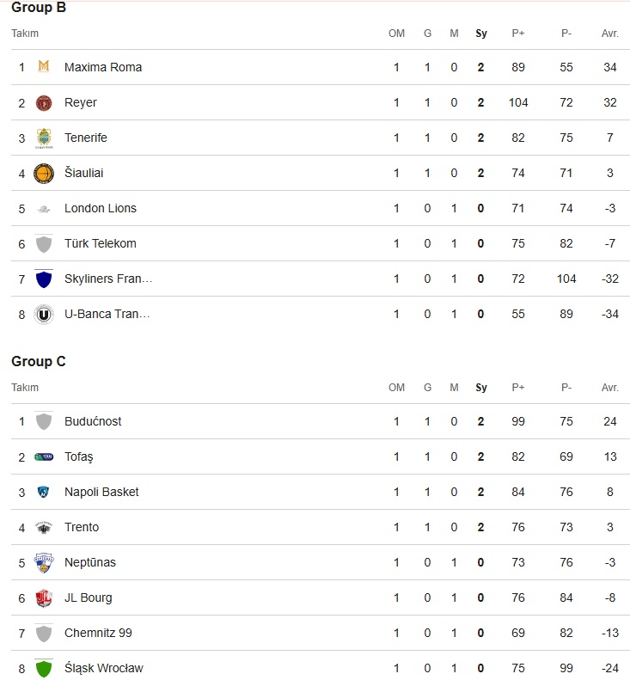Sort Group B by Sy column
The image size is (630, 680).
point(480,34)
